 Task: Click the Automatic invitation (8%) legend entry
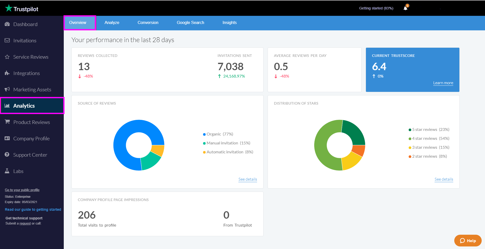click(228, 152)
